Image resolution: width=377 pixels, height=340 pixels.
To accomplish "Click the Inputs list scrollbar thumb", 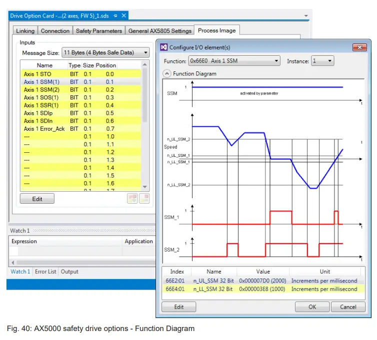I will pos(144,95).
